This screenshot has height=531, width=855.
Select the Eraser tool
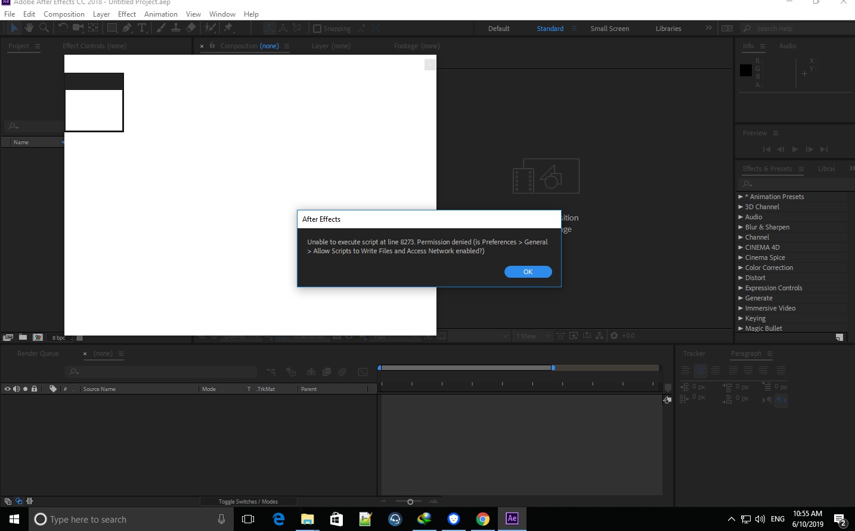(x=191, y=27)
